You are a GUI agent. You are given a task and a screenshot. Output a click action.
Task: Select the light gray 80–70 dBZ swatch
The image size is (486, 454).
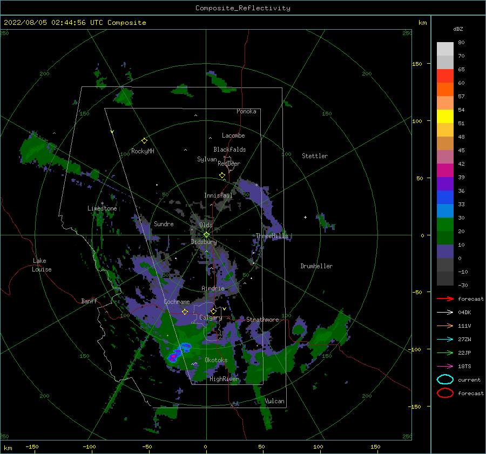445,49
